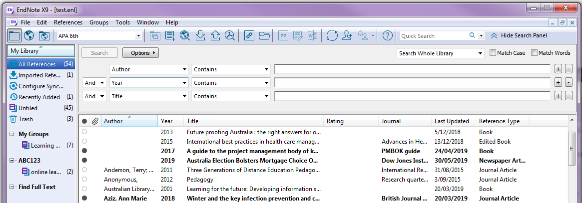Image resolution: width=582 pixels, height=203 pixels.
Task: Enable the Match Case checkbox
Action: [x=493, y=53]
